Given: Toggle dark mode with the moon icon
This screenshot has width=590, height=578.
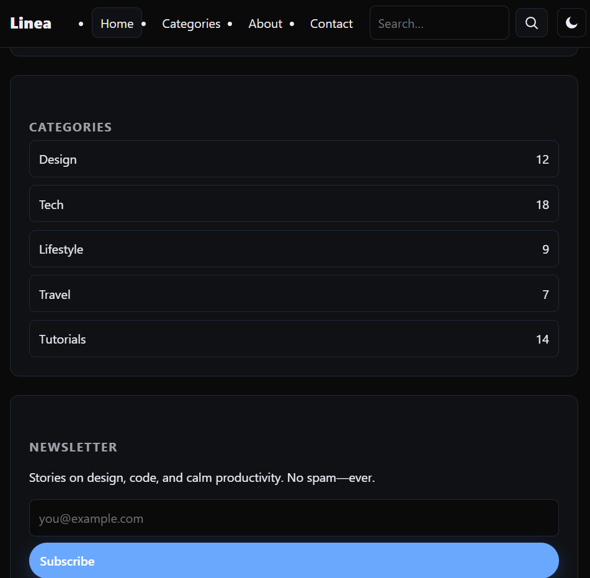Looking at the screenshot, I should tap(571, 23).
